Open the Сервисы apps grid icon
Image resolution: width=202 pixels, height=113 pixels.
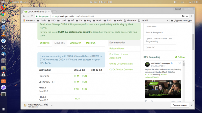click(24, 21)
